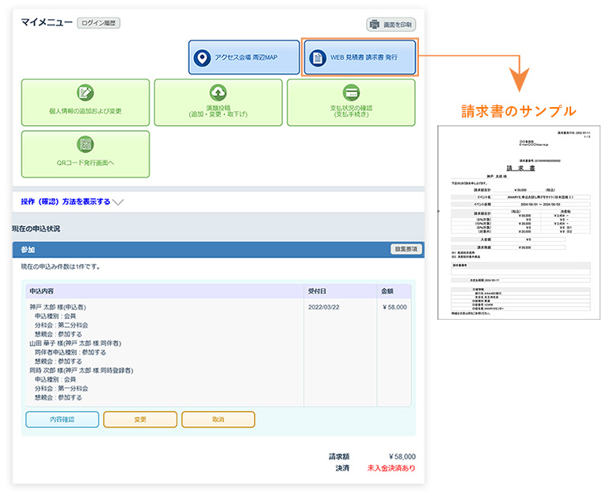Click the QR code icon above QRコード発行画面へ

tap(85, 144)
